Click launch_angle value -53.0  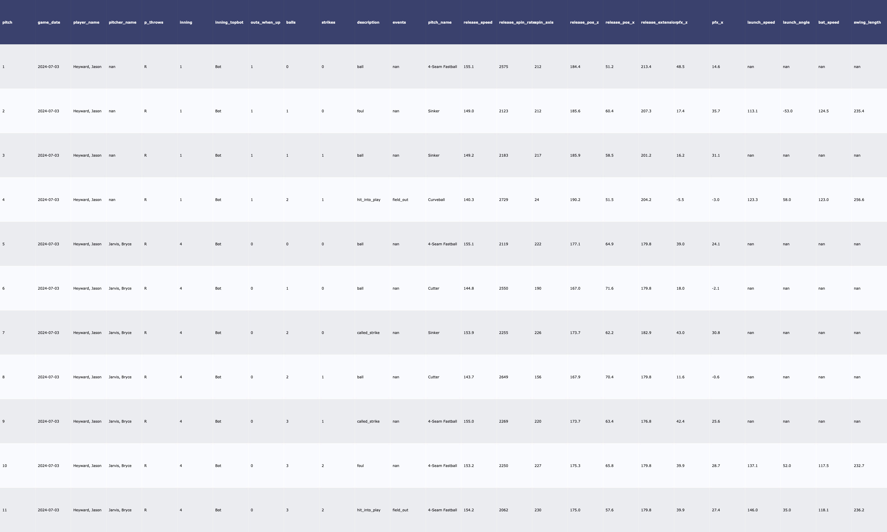[x=787, y=111]
